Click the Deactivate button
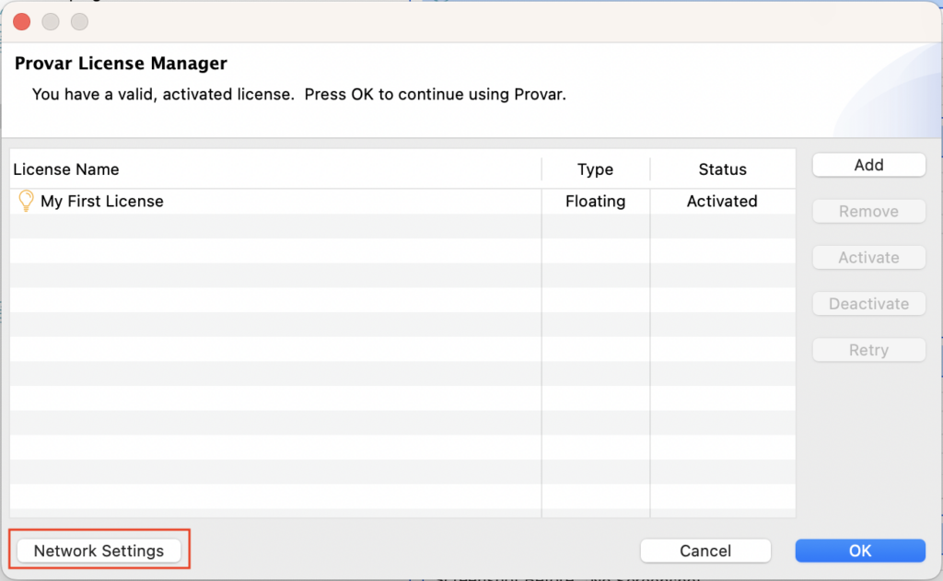This screenshot has width=943, height=581. pyautogui.click(x=867, y=303)
